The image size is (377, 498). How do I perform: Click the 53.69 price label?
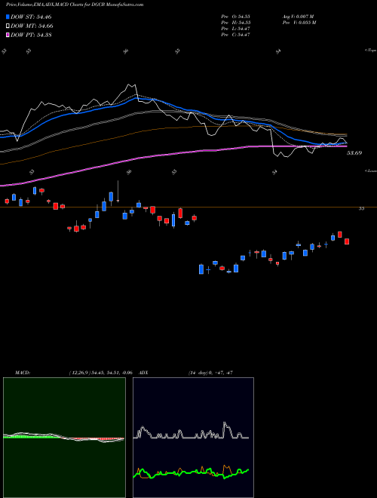pos(354,152)
